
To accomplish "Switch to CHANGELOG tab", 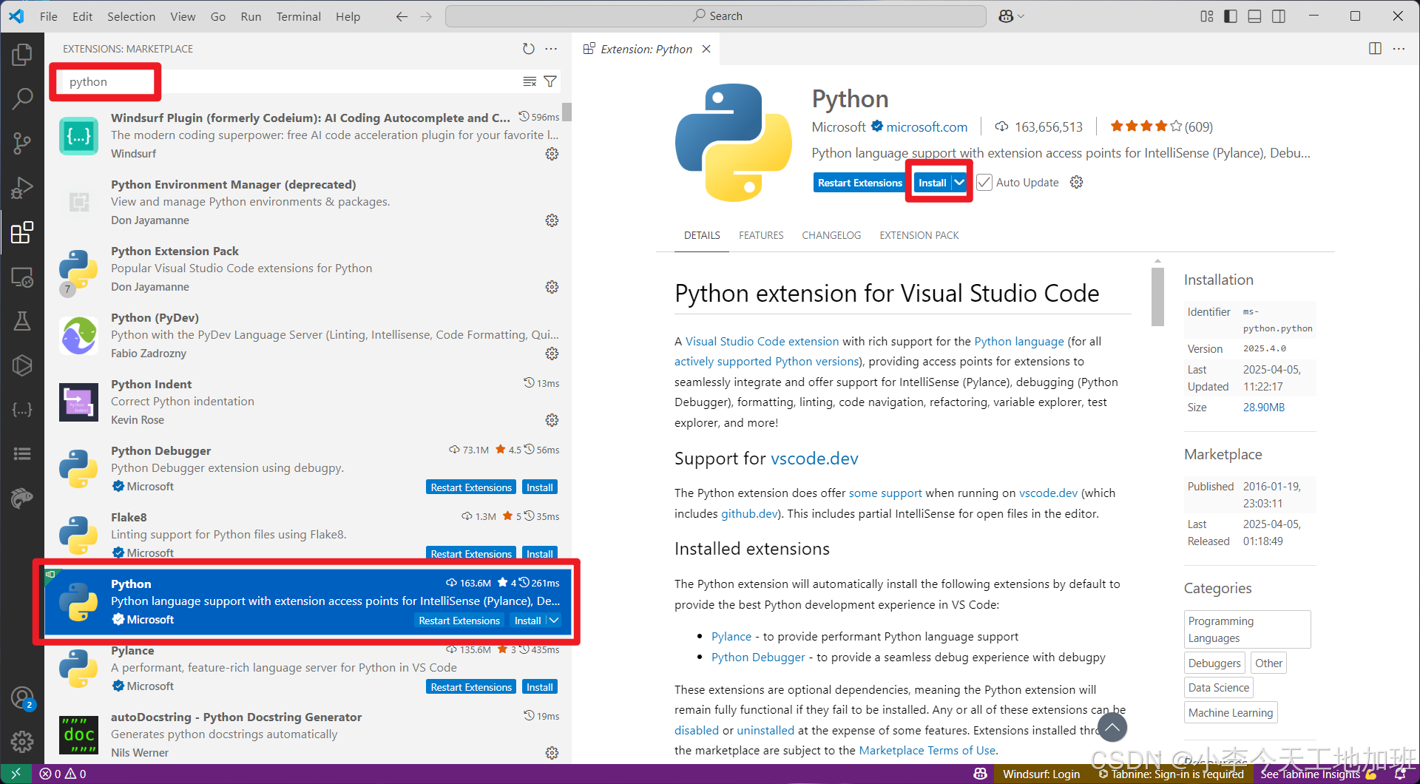I will [x=831, y=235].
